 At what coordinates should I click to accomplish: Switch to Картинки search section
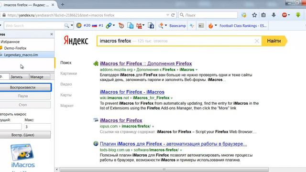[x=68, y=73]
